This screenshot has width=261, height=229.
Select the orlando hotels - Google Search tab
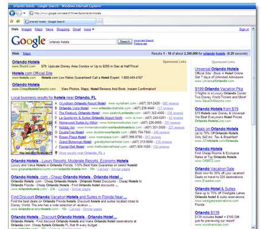click(60, 22)
